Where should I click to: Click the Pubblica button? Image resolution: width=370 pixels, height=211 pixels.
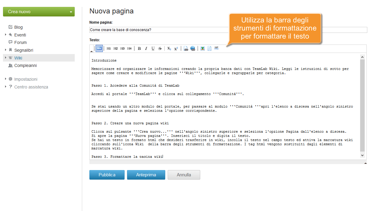tap(107, 175)
